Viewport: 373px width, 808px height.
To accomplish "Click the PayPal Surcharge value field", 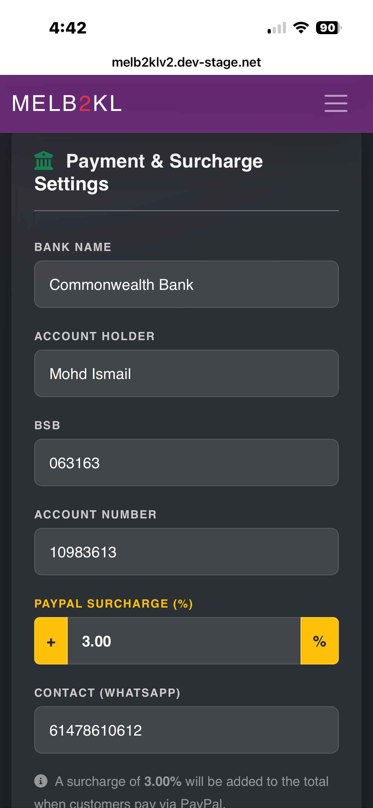I will click(184, 641).
